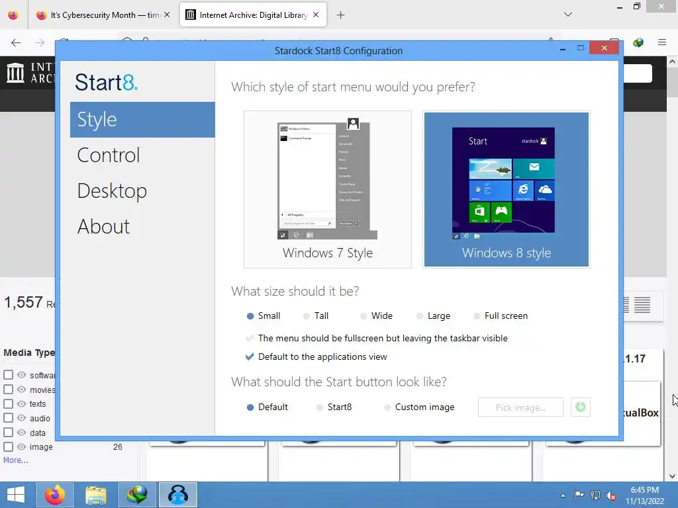Select the Large menu size option
Screen dimensions: 678x508
[433, 316]
